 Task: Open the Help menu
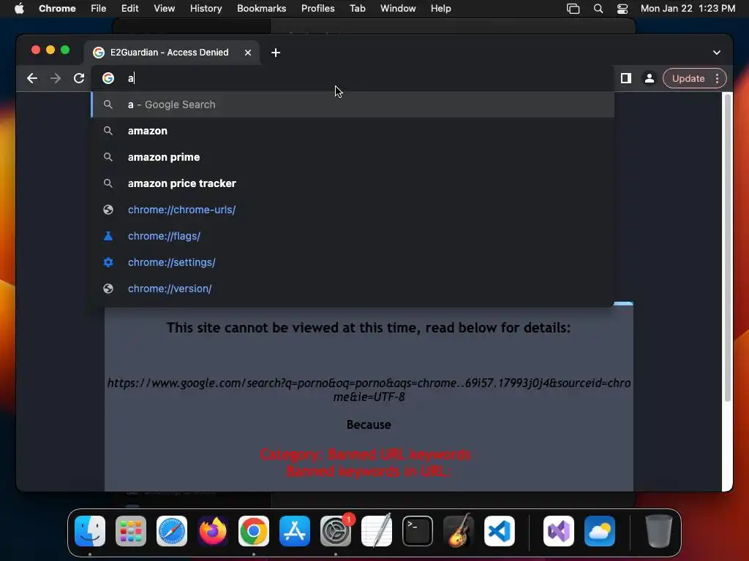441,9
